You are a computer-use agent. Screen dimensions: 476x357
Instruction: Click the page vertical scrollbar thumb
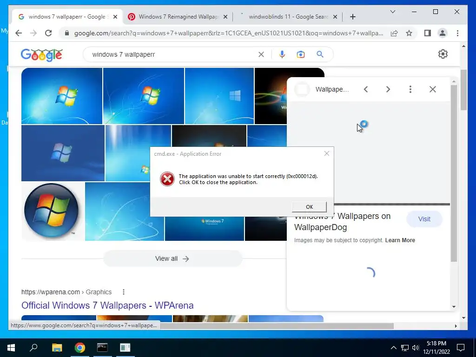(463, 90)
